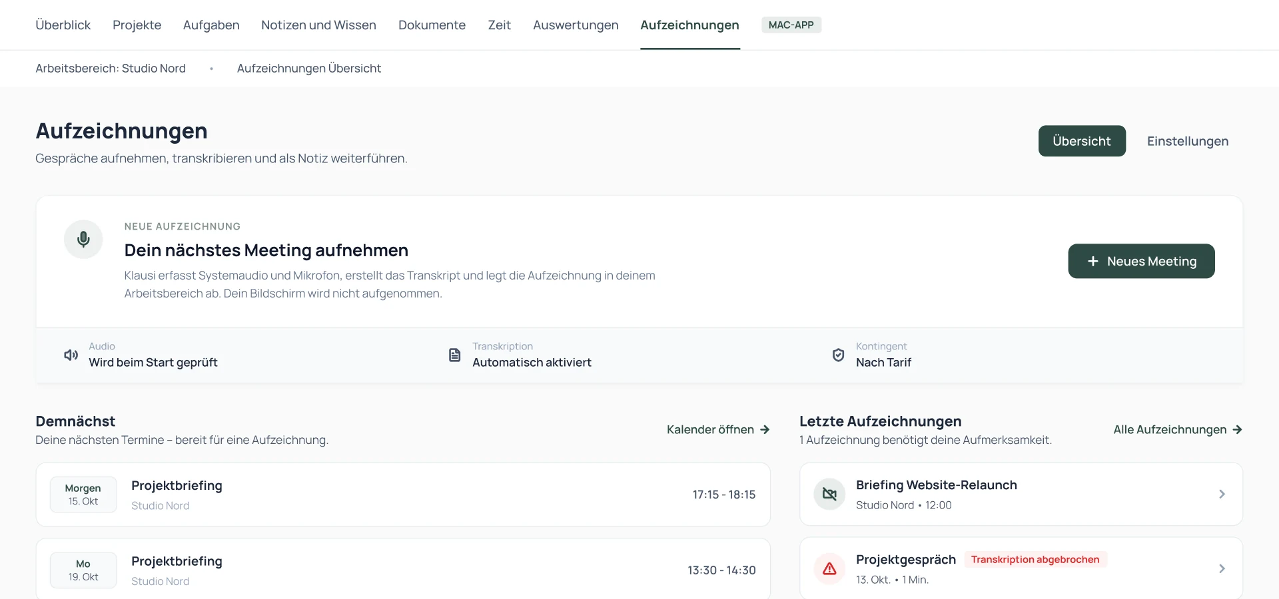This screenshot has height=599, width=1279.
Task: Open the Projektgespräch recording title
Action: pyautogui.click(x=906, y=559)
